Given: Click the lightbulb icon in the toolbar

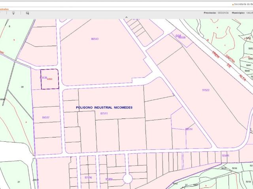Looking at the screenshot, I should click(13, 13).
